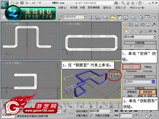Open the Material Editor icon
Image resolution: width=159 pixels, height=119 pixels.
(133, 18)
